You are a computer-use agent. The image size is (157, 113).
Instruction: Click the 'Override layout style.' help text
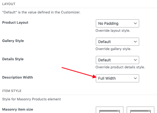click(x=113, y=31)
